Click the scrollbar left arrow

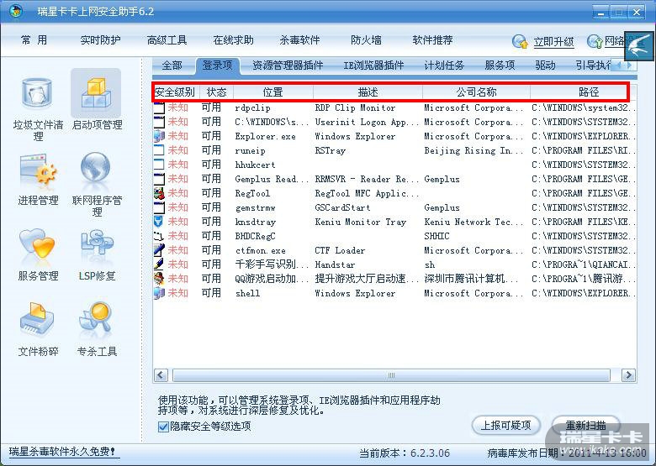click(161, 375)
